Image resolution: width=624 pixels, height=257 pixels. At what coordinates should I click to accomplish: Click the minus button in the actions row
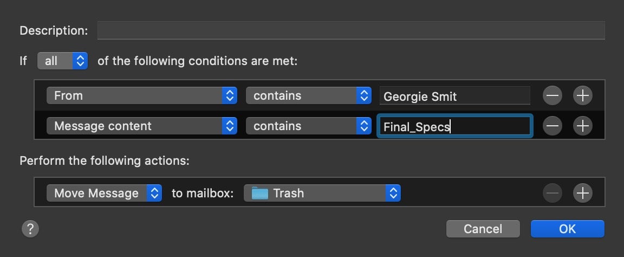point(552,192)
